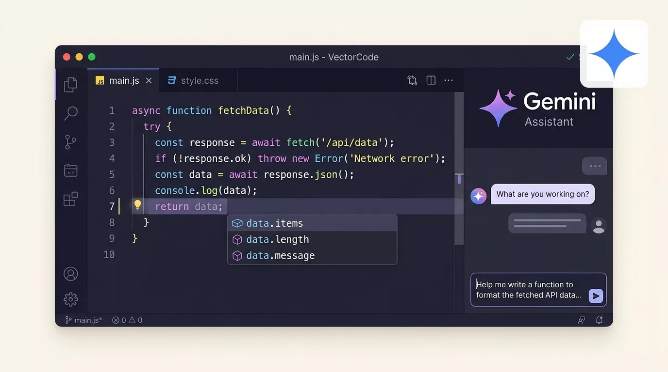Click the notifications bell in status bar

point(600,320)
